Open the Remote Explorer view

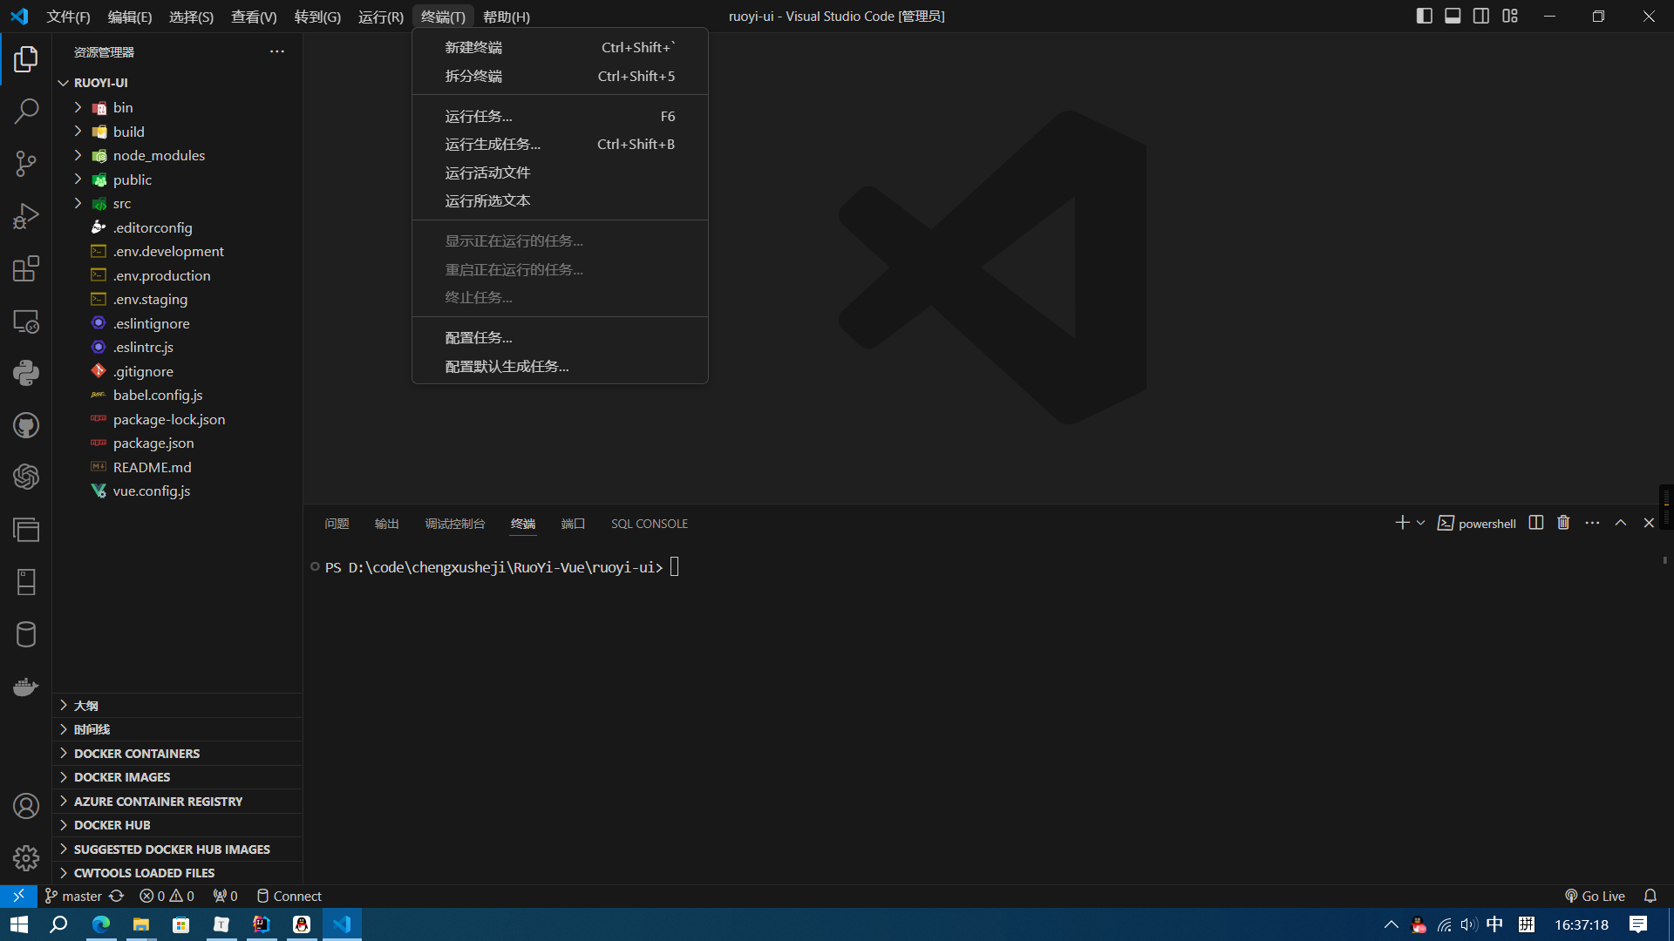[26, 321]
